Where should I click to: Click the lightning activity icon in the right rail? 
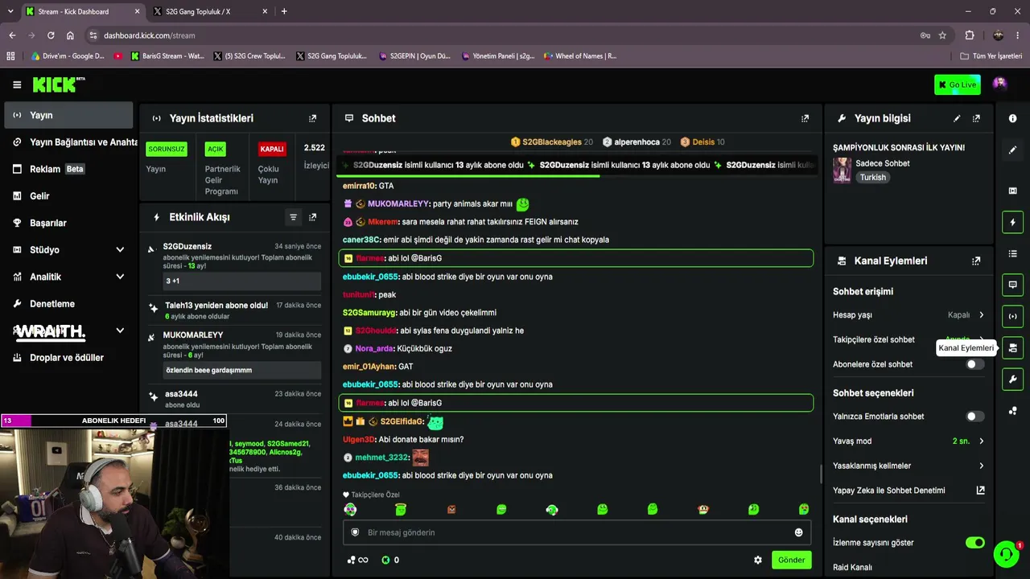pos(1012,222)
